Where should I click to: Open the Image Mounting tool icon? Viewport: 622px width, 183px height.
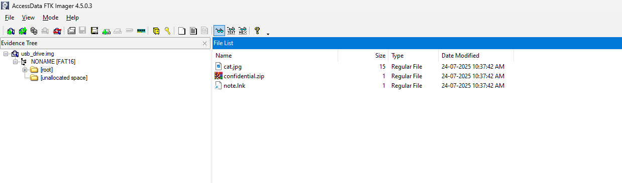tap(34, 31)
